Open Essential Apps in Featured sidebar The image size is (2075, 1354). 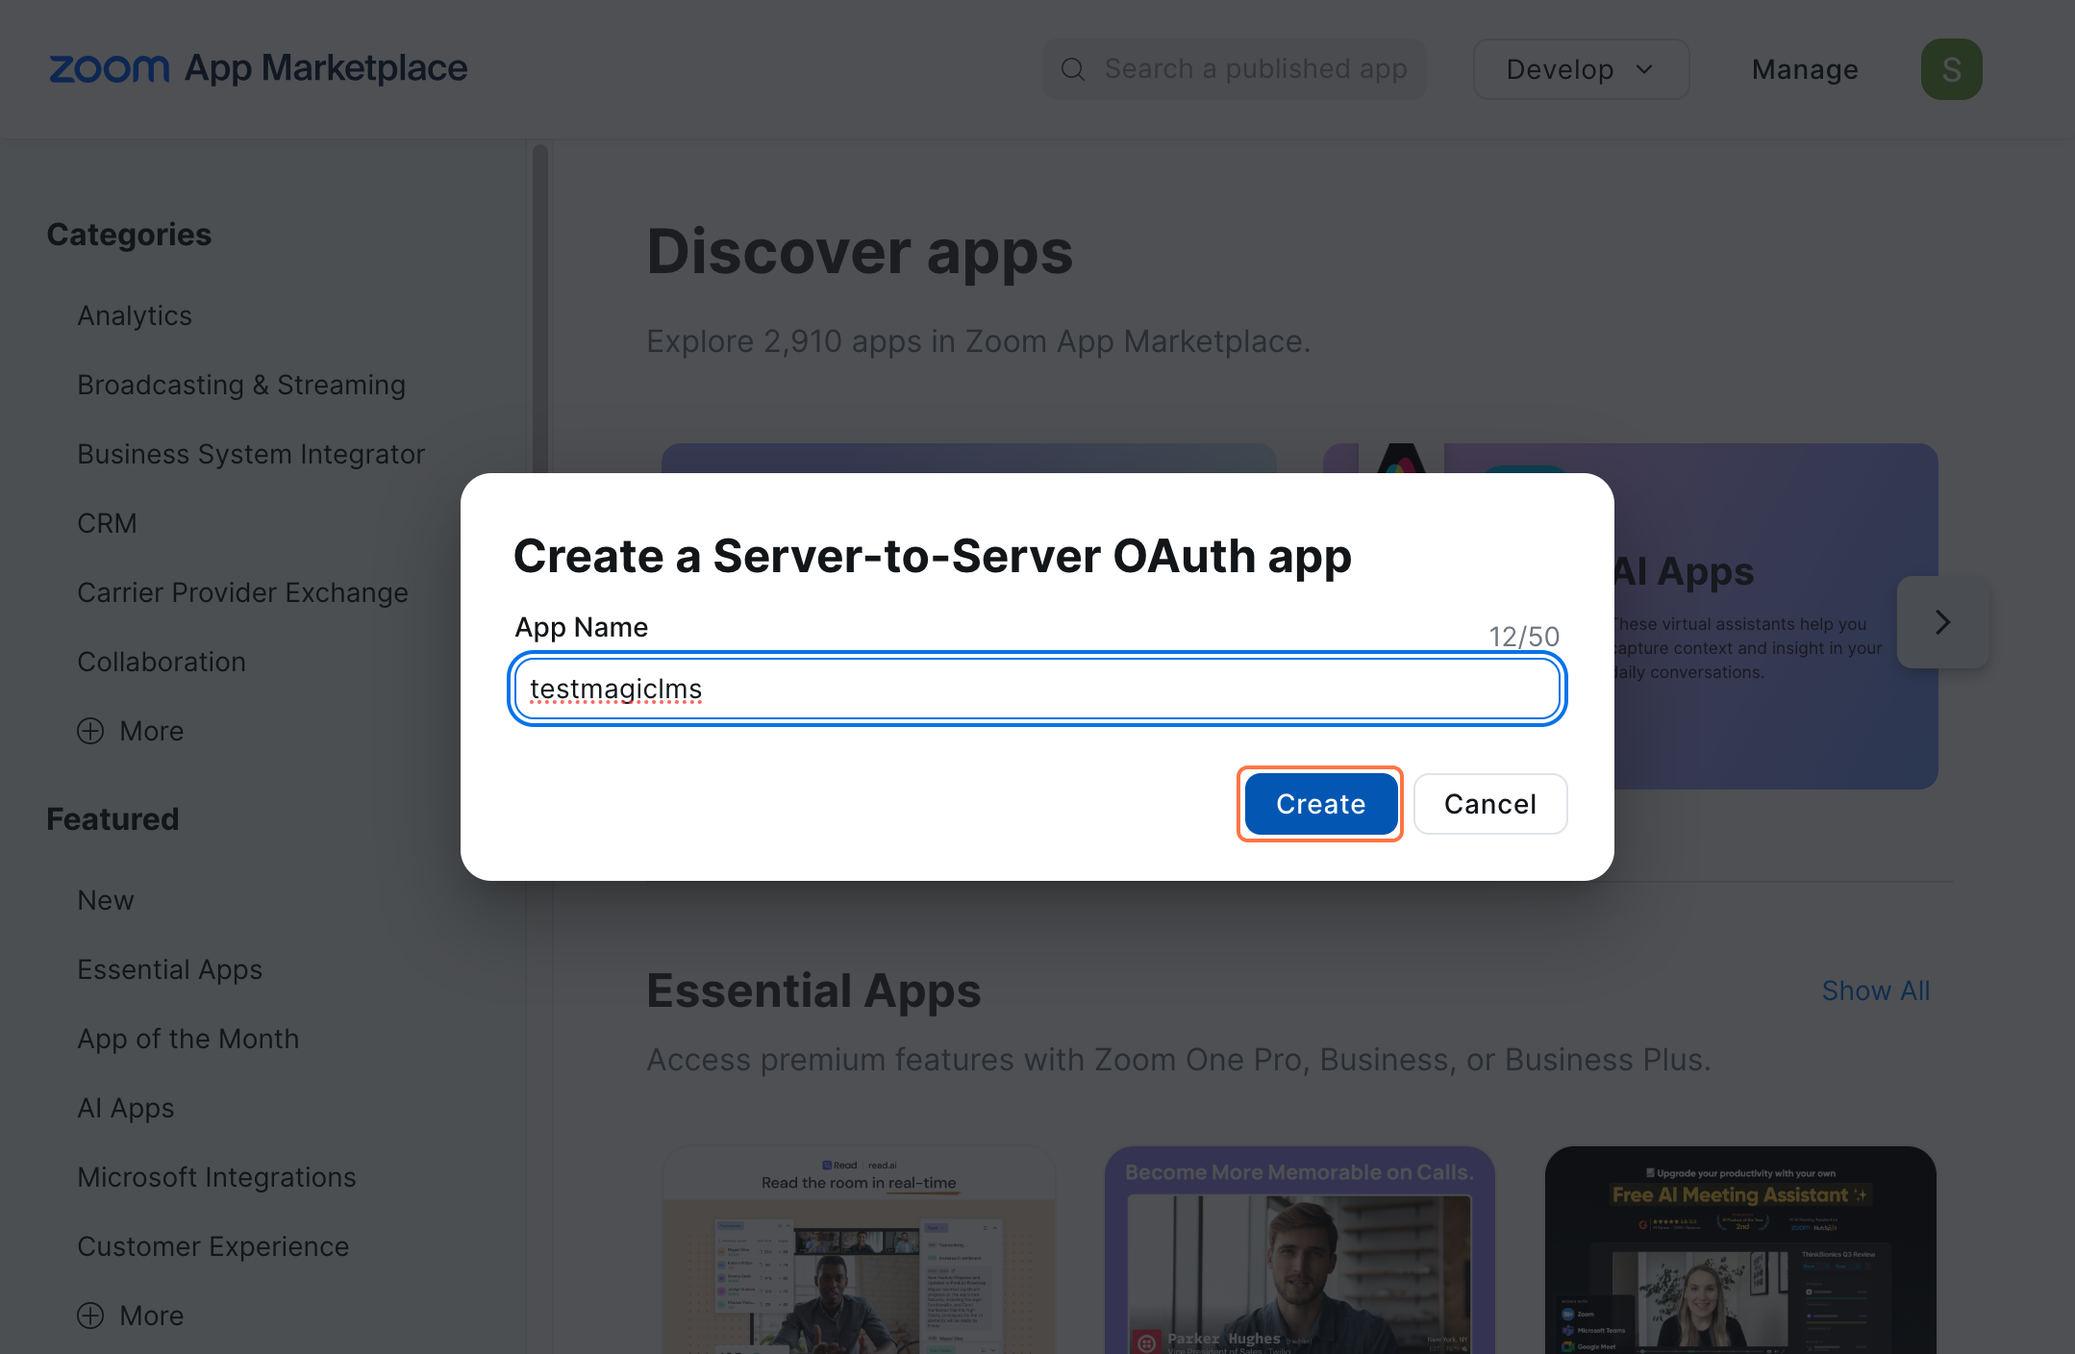tap(170, 969)
